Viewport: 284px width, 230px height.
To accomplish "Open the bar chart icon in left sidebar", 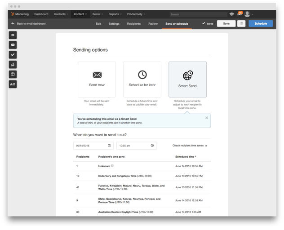I will pos(13,65).
